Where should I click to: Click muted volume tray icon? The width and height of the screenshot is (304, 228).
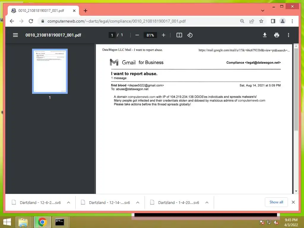point(276,222)
